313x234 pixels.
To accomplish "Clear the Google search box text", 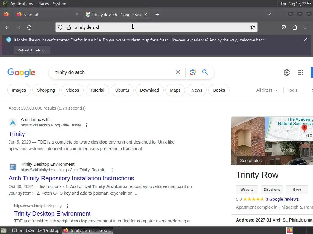I will tap(178, 72).
